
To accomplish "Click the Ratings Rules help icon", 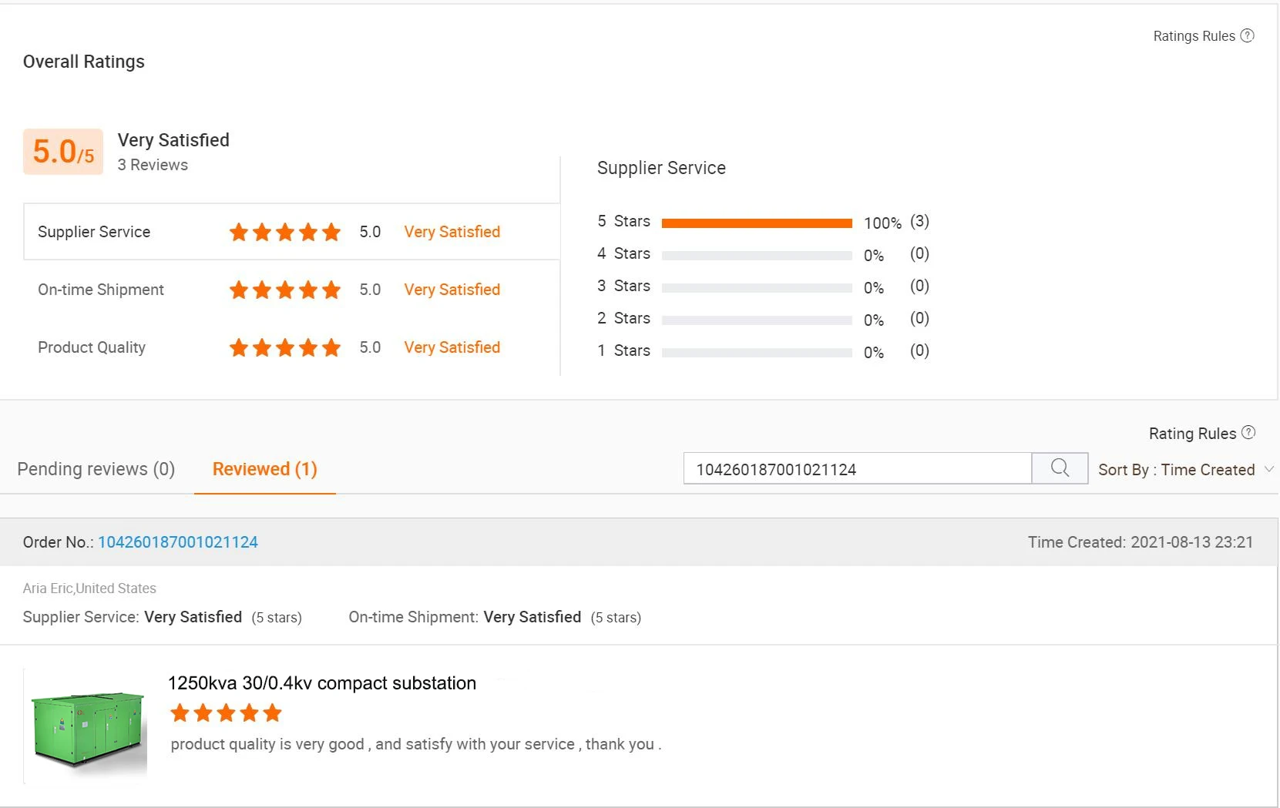I will [x=1248, y=35].
